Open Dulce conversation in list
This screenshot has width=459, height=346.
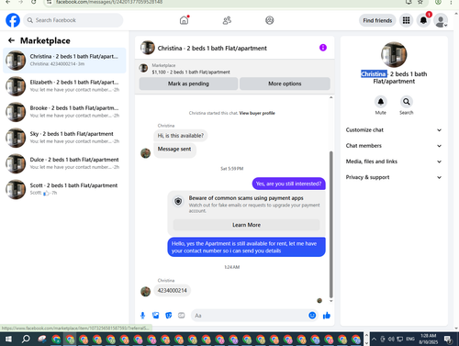64,163
